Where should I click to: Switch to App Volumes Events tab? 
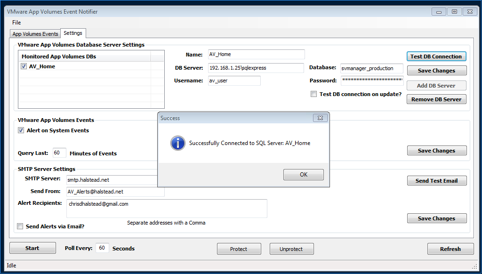pyautogui.click(x=35, y=34)
